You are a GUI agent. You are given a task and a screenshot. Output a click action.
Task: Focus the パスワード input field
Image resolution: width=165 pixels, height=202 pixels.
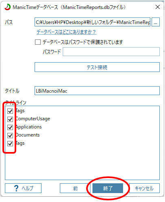pos(111,52)
